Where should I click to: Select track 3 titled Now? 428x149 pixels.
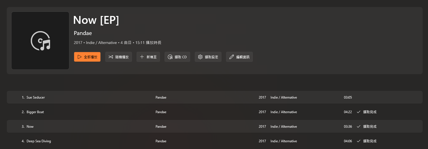click(215, 126)
